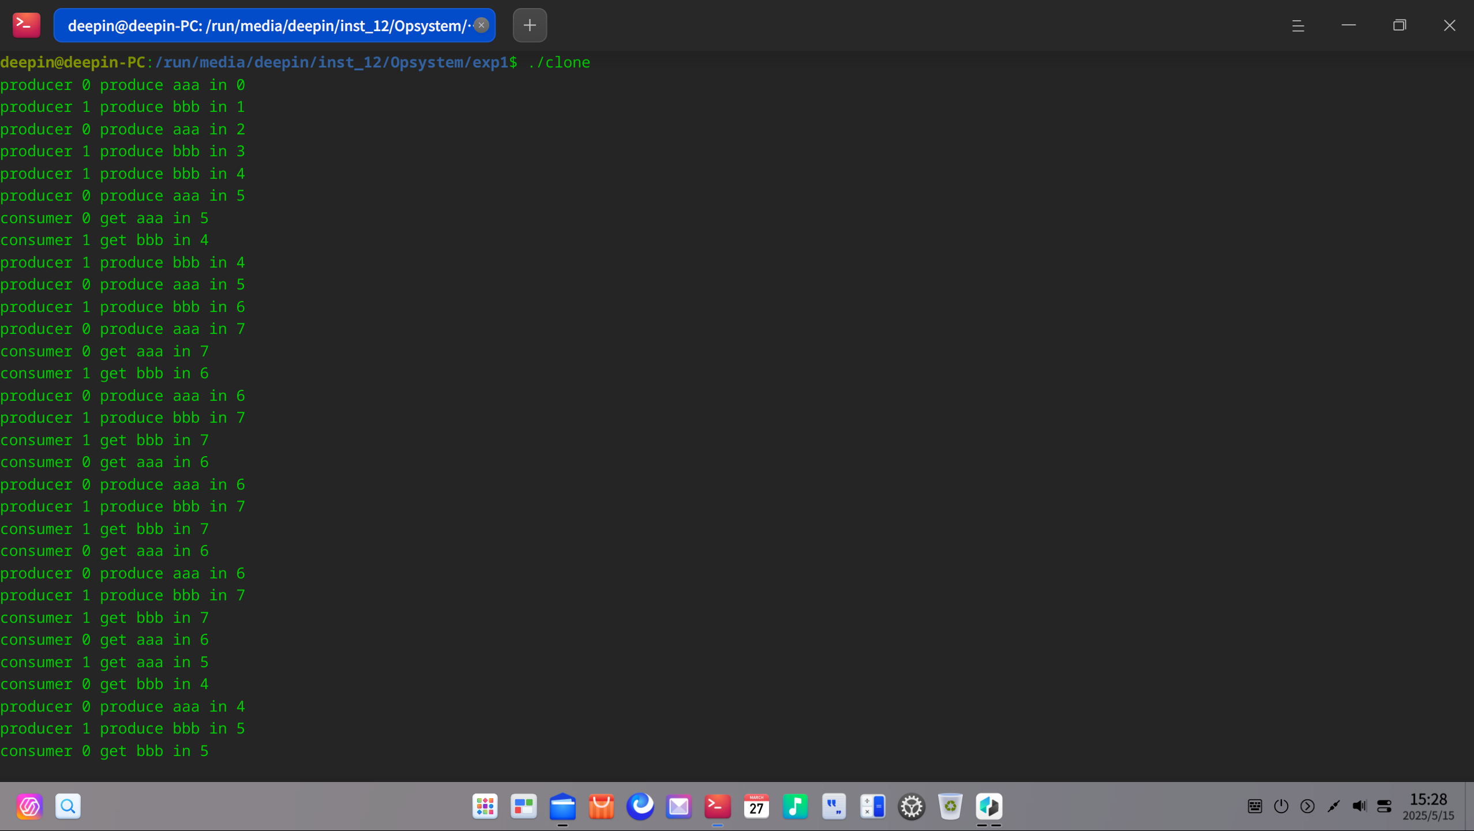Open the onscreen keyboard tray icon
The width and height of the screenshot is (1474, 831).
pyautogui.click(x=1255, y=806)
